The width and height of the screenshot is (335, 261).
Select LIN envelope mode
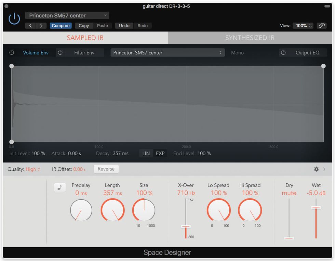point(146,153)
